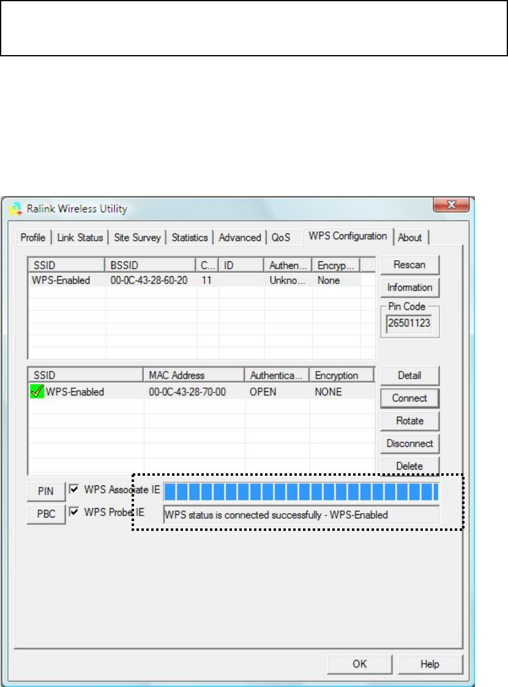Click the Disconnect button

tap(409, 443)
